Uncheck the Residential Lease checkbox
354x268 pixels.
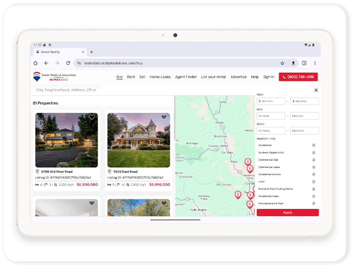tap(314, 196)
